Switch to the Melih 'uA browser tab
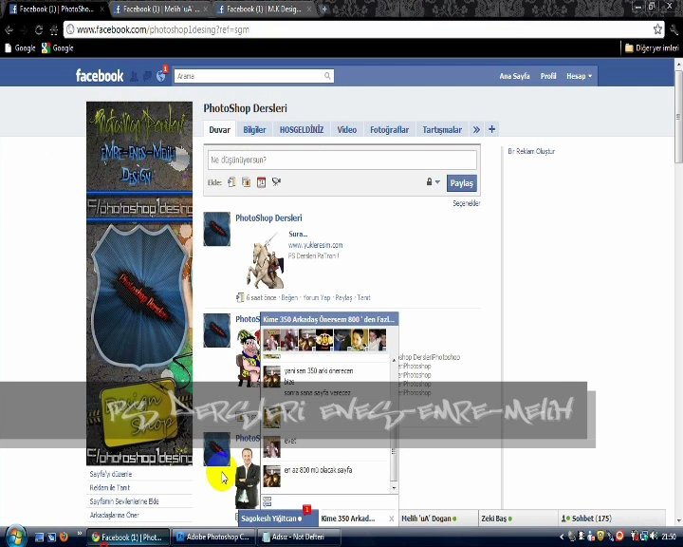The height and width of the screenshot is (547, 683). 158,9
